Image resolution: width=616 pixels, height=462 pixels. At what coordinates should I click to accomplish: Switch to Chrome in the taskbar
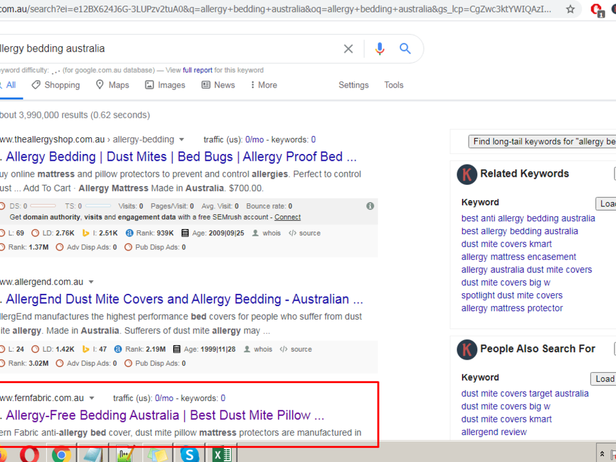61,455
